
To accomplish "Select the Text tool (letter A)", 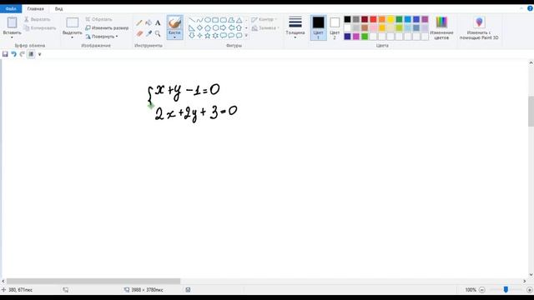I will 158,23.
